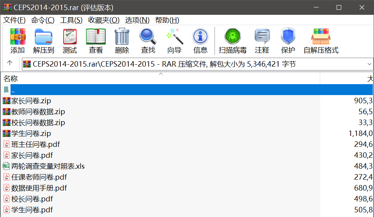The image size is (374, 217).
Task: Click the Protect (保护) shield icon
Action: (x=288, y=37)
